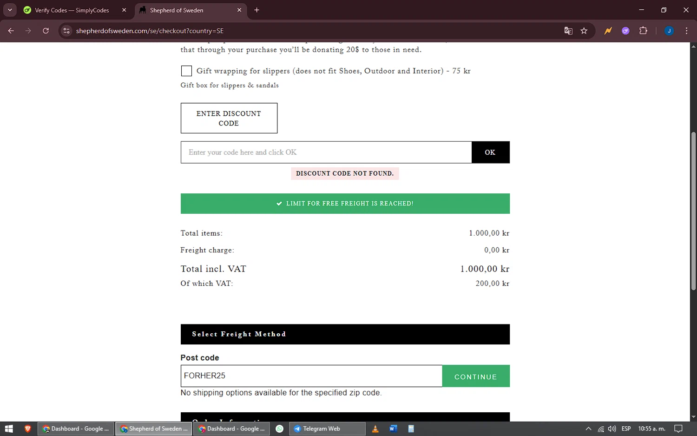
Task: Click the free freight limit reached banner
Action: [345, 204]
